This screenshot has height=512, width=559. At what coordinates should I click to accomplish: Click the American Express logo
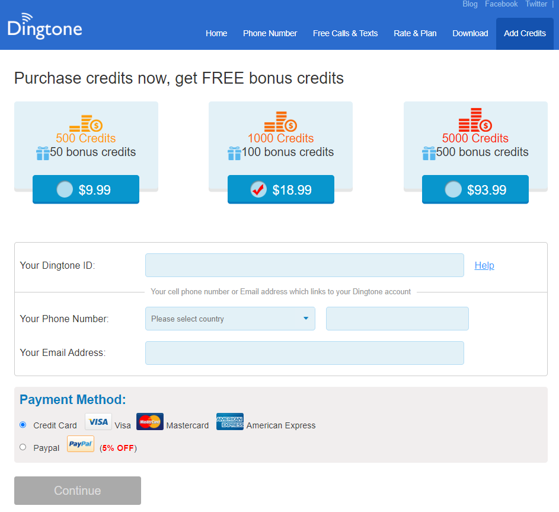tap(230, 422)
